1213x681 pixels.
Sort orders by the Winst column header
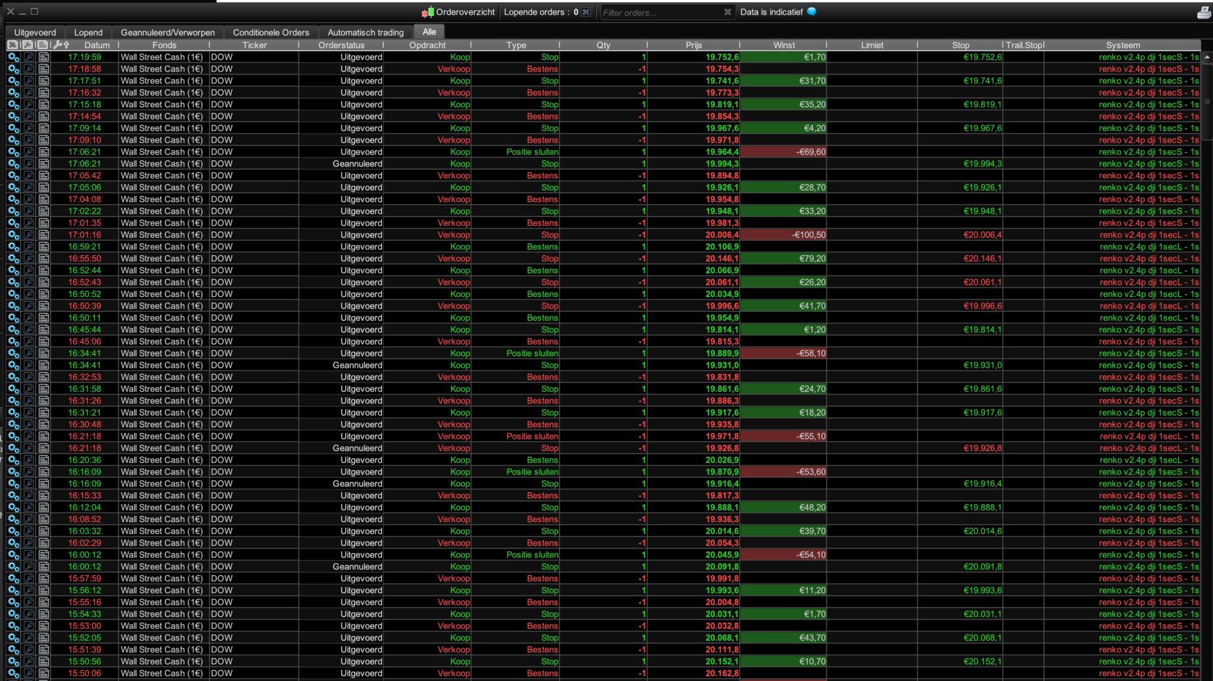point(784,45)
